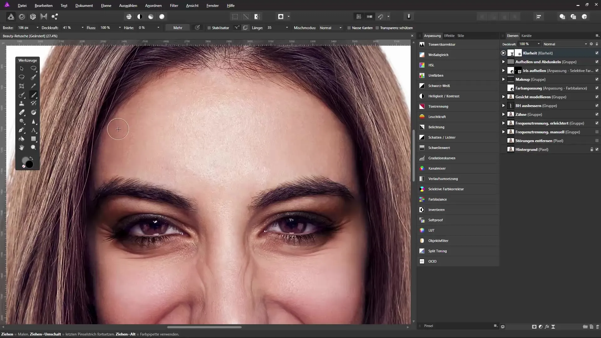
Task: Switch to Develop Persona icon
Action: click(x=33, y=17)
